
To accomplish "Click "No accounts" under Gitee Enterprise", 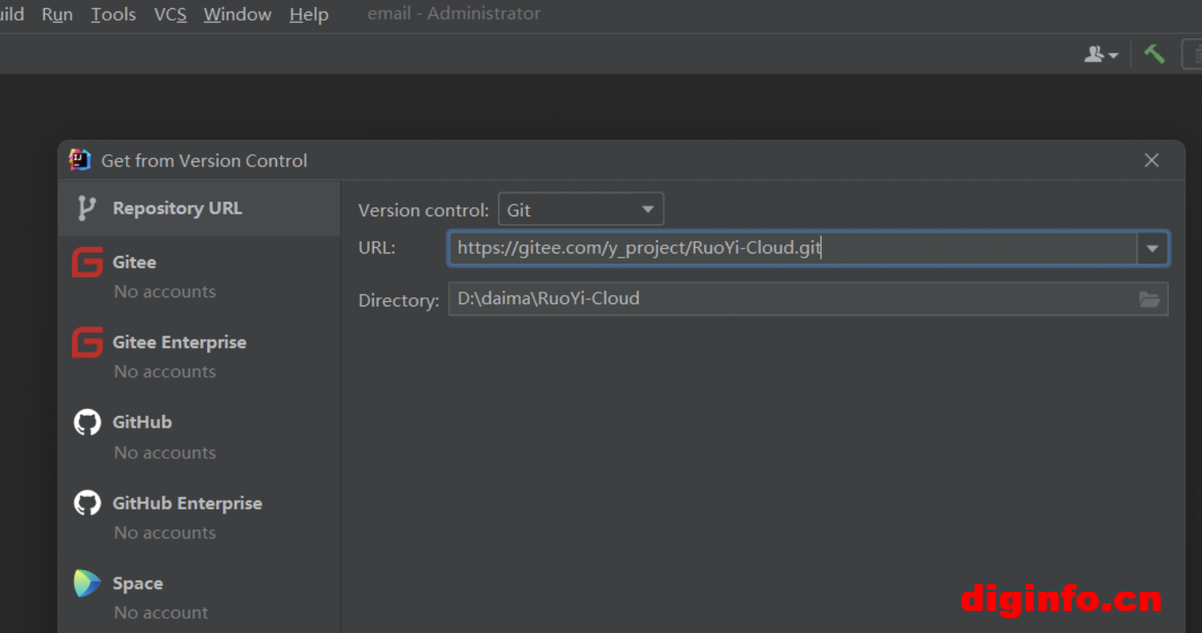I will click(165, 372).
